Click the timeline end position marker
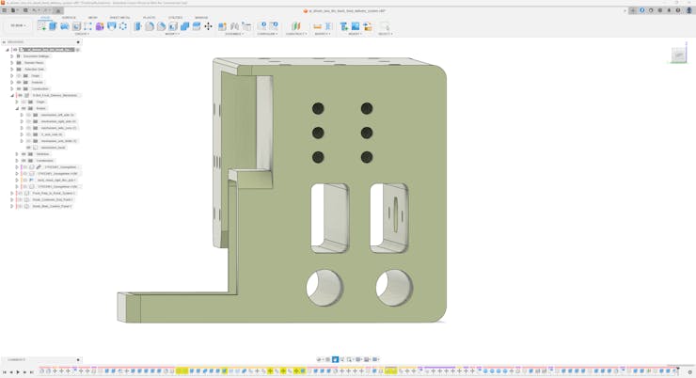Screen dimensions: 696x378 click(678, 369)
